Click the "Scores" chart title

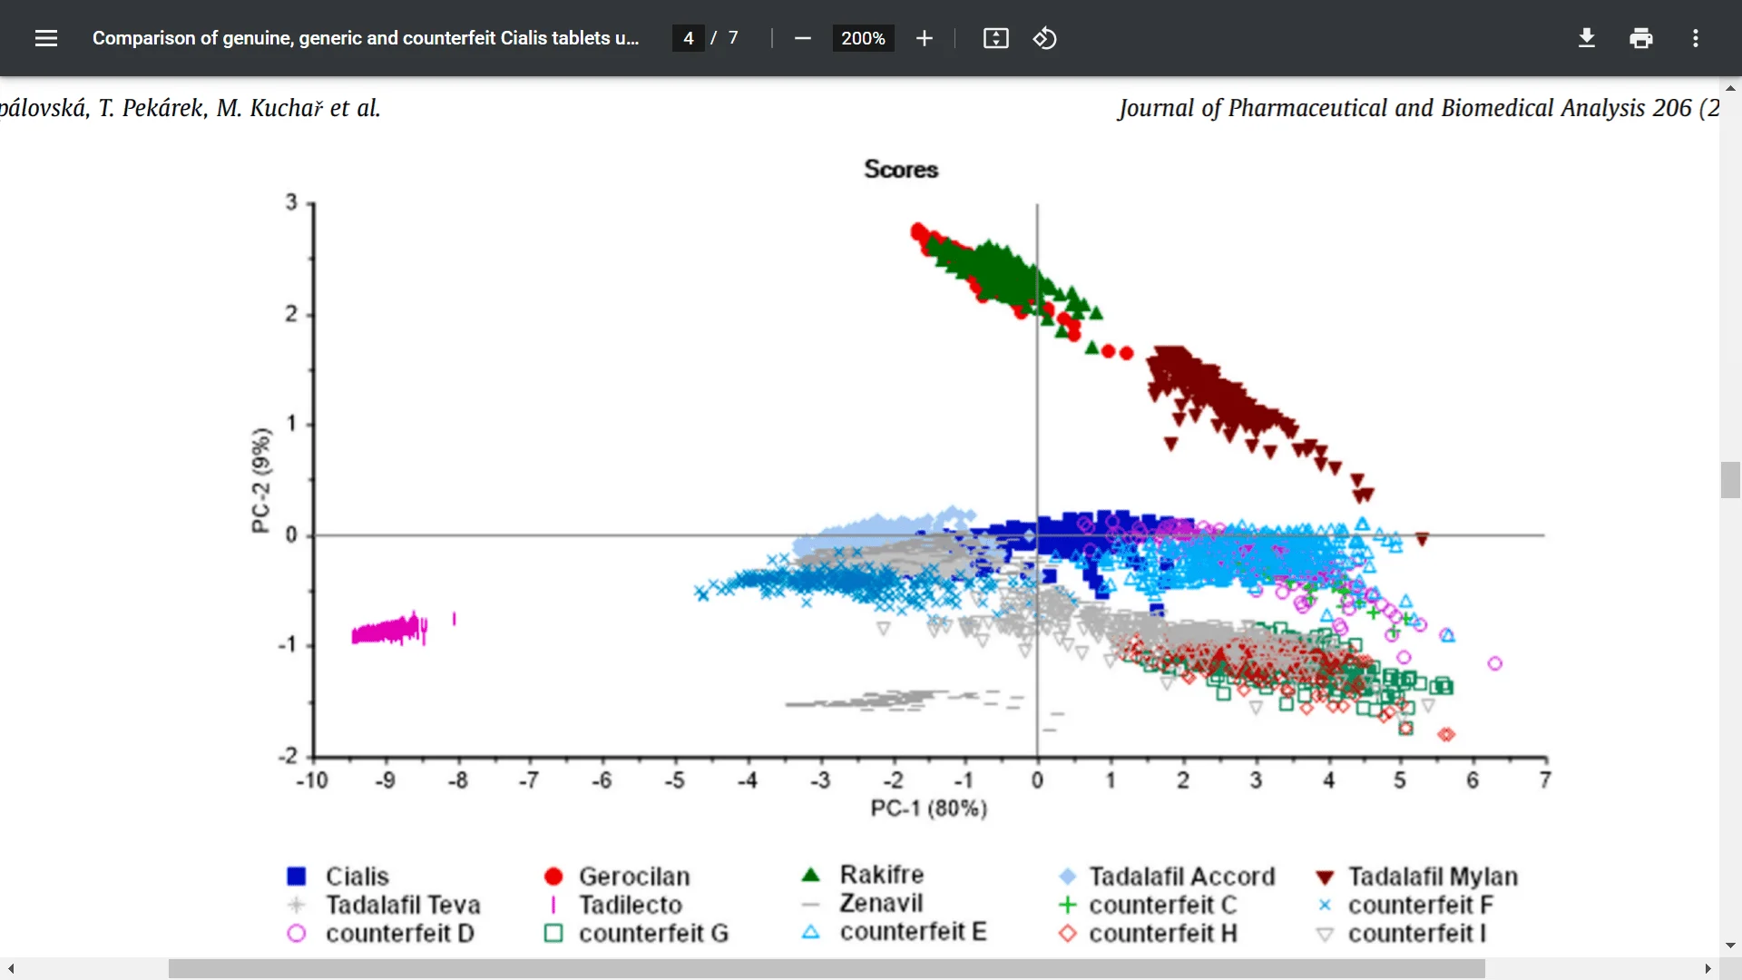[901, 170]
